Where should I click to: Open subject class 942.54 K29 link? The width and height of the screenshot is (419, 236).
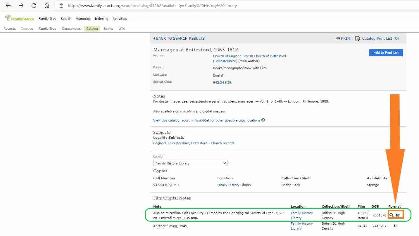tap(222, 82)
